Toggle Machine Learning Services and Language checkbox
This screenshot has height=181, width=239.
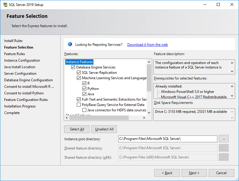[79, 78]
